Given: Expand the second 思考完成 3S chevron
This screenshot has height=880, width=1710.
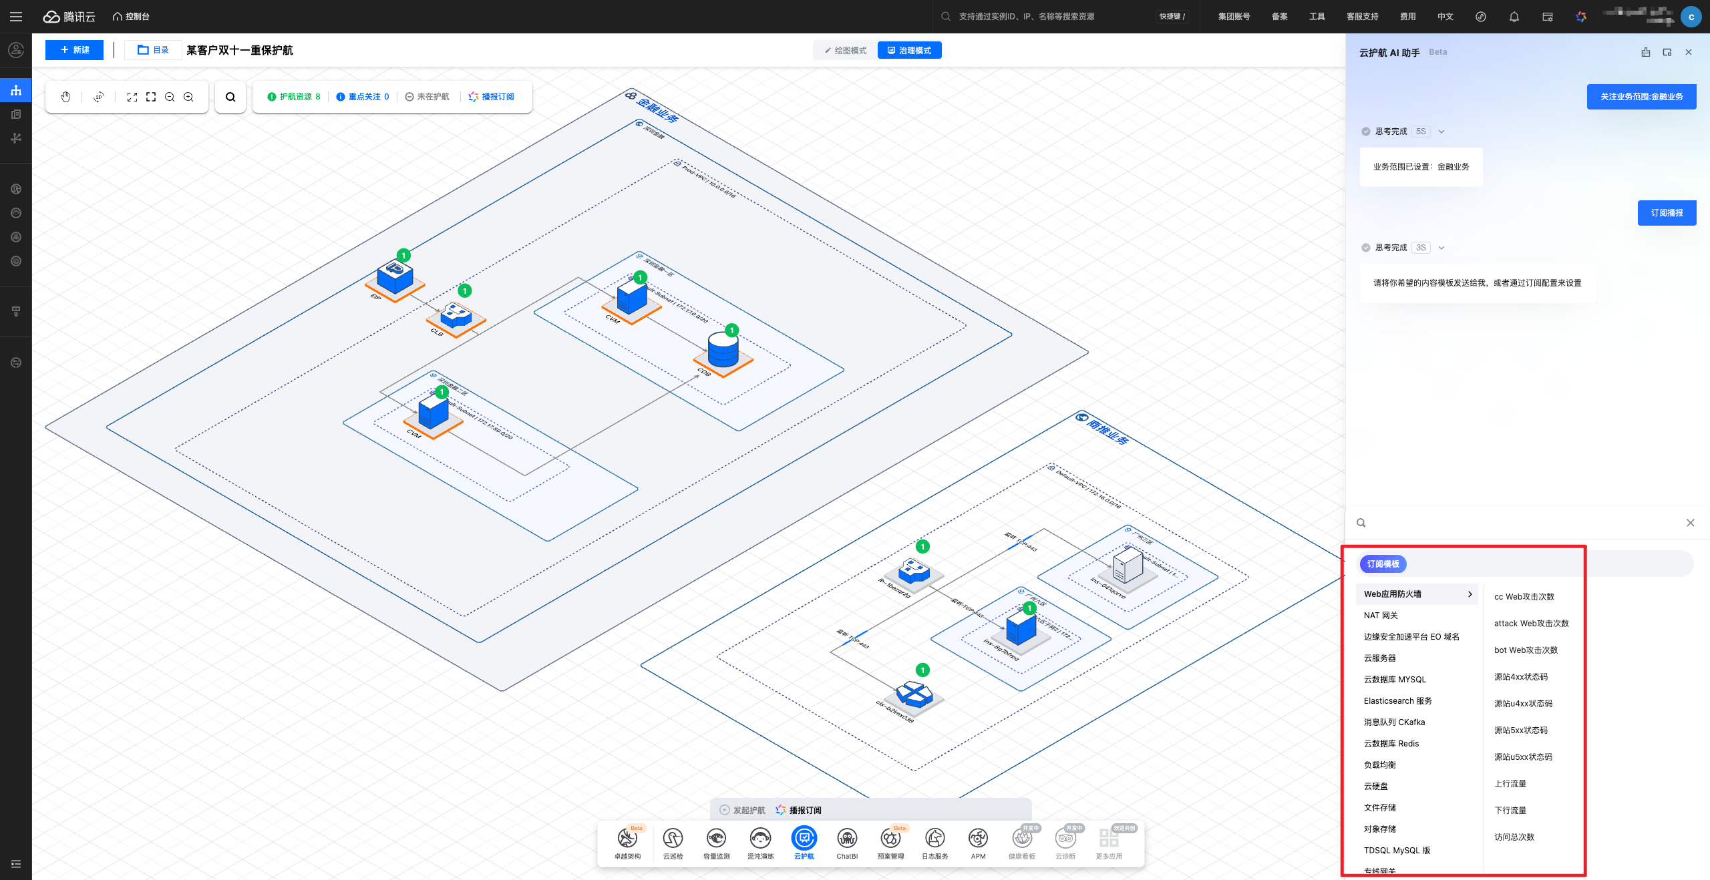Looking at the screenshot, I should [1441, 248].
